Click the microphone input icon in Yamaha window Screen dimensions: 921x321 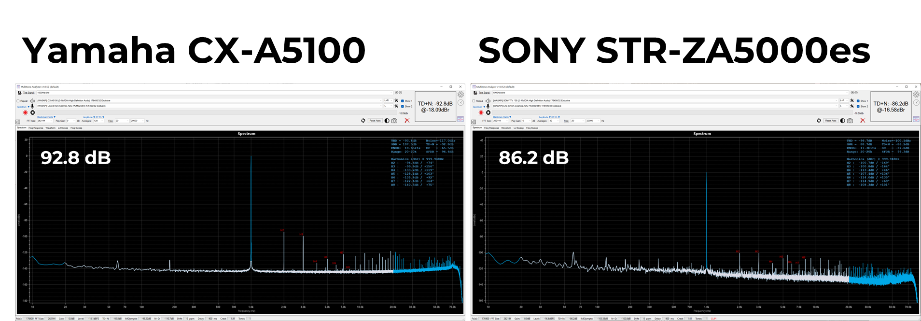[x=32, y=106]
